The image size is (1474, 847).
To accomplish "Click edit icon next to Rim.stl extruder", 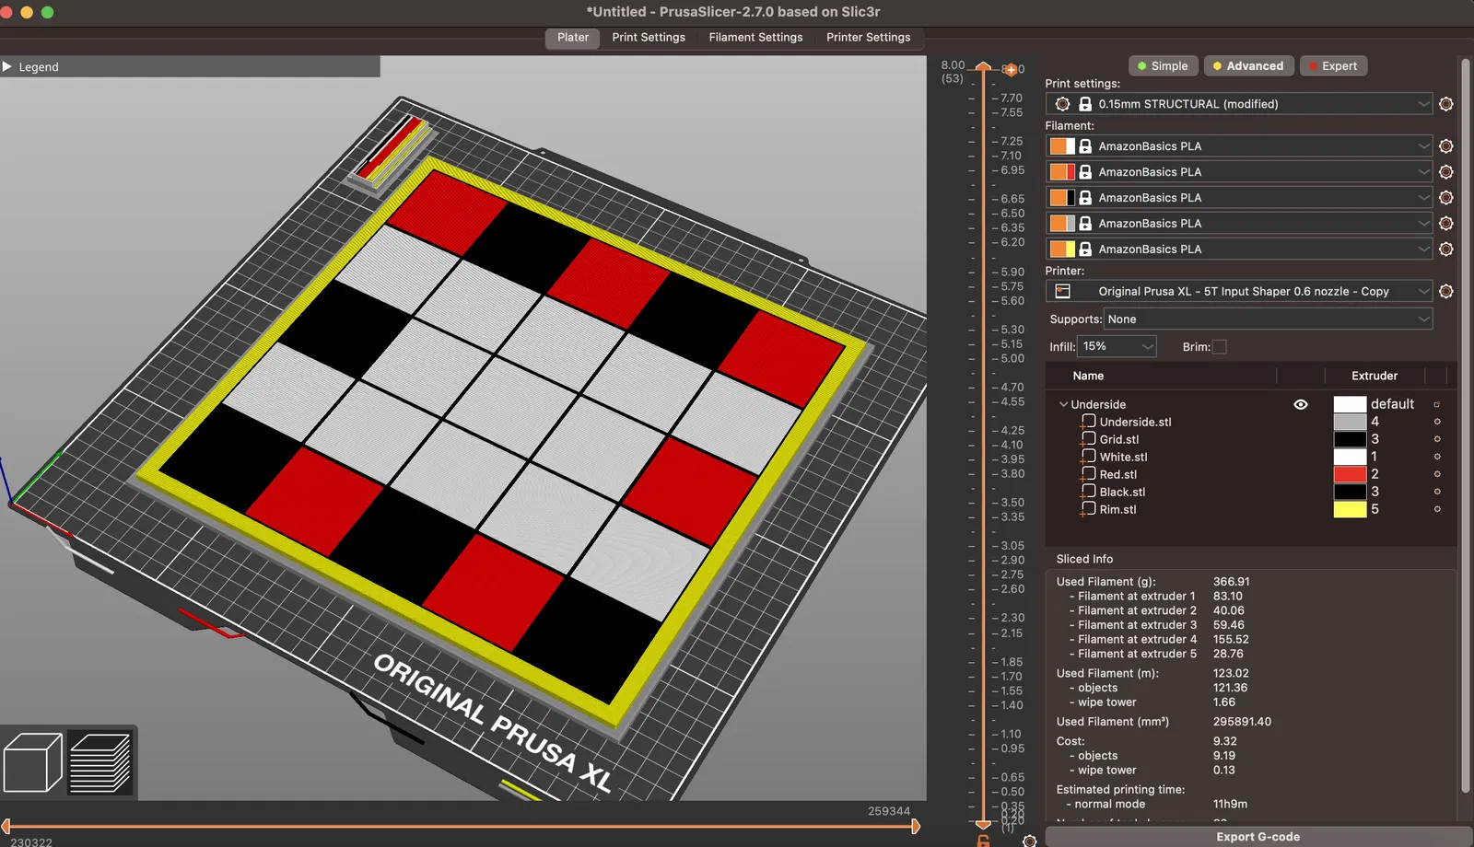I will click(x=1436, y=509).
